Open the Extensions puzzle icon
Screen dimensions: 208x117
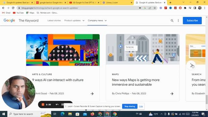tap(185, 8)
